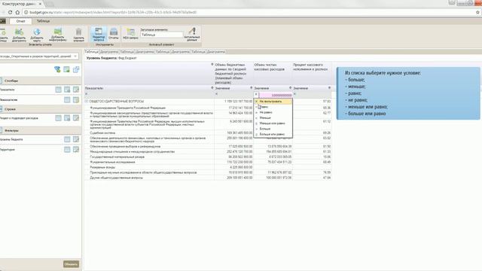Click the Добавить инфографику ribbon icon
Viewport: 482px width, 271px height.
58,35
